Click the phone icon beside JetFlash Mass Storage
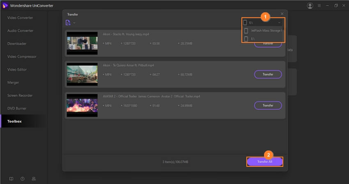 point(246,31)
